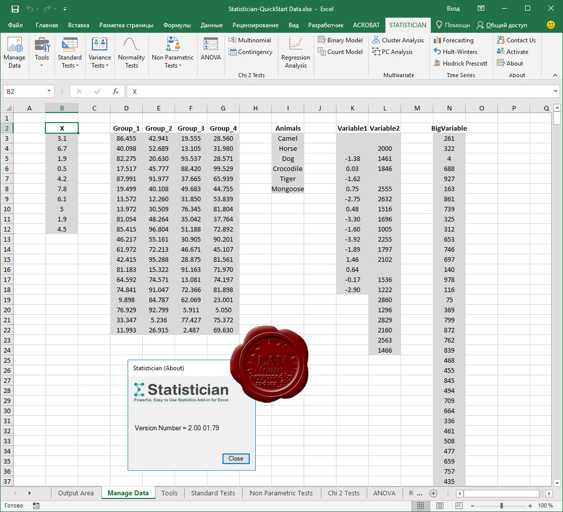Click Contact Us in About group
This screenshot has width=563, height=512.
coord(516,40)
